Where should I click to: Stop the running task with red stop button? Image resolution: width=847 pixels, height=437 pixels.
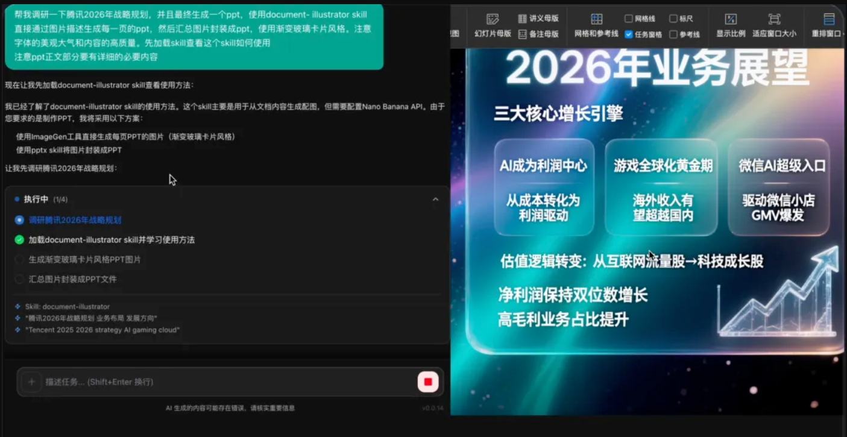(428, 382)
